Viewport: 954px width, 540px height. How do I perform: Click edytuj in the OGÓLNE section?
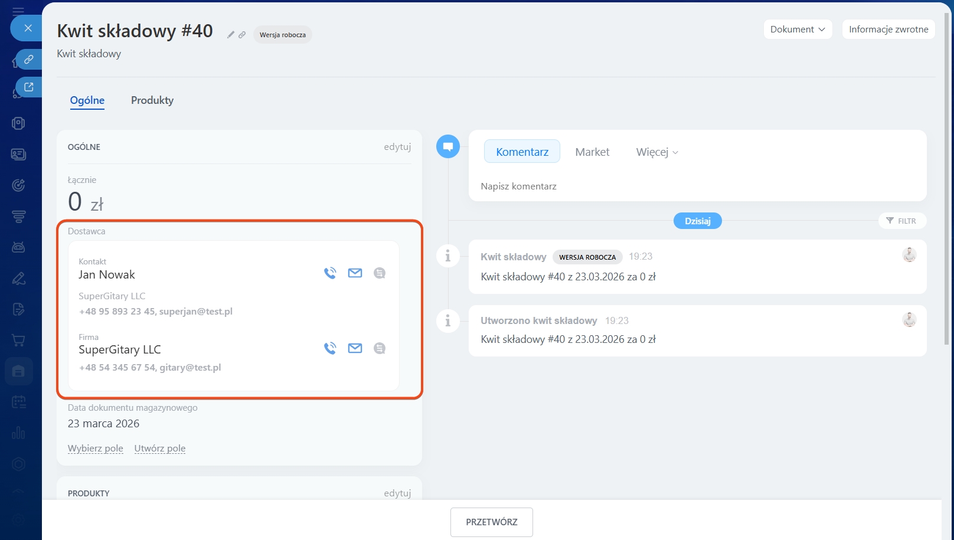coord(397,147)
